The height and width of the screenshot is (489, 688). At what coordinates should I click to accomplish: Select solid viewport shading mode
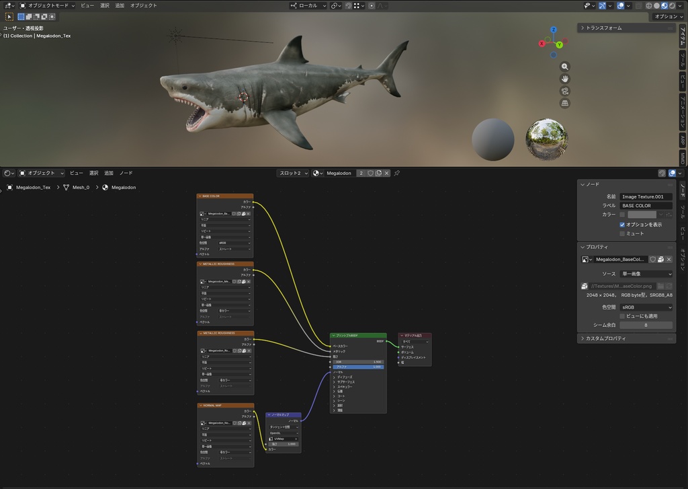pos(657,5)
